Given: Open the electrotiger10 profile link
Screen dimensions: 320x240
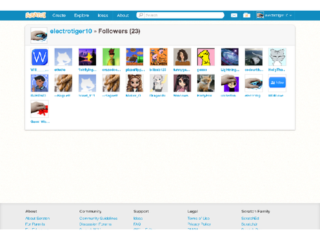Looking at the screenshot, I should coord(71,31).
